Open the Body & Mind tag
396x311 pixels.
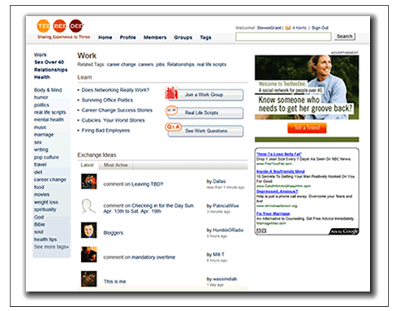[48, 90]
